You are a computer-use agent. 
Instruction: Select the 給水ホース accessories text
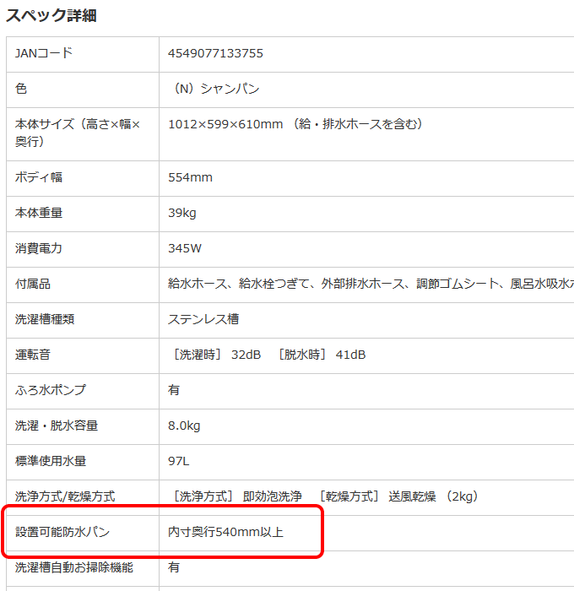[x=371, y=284]
